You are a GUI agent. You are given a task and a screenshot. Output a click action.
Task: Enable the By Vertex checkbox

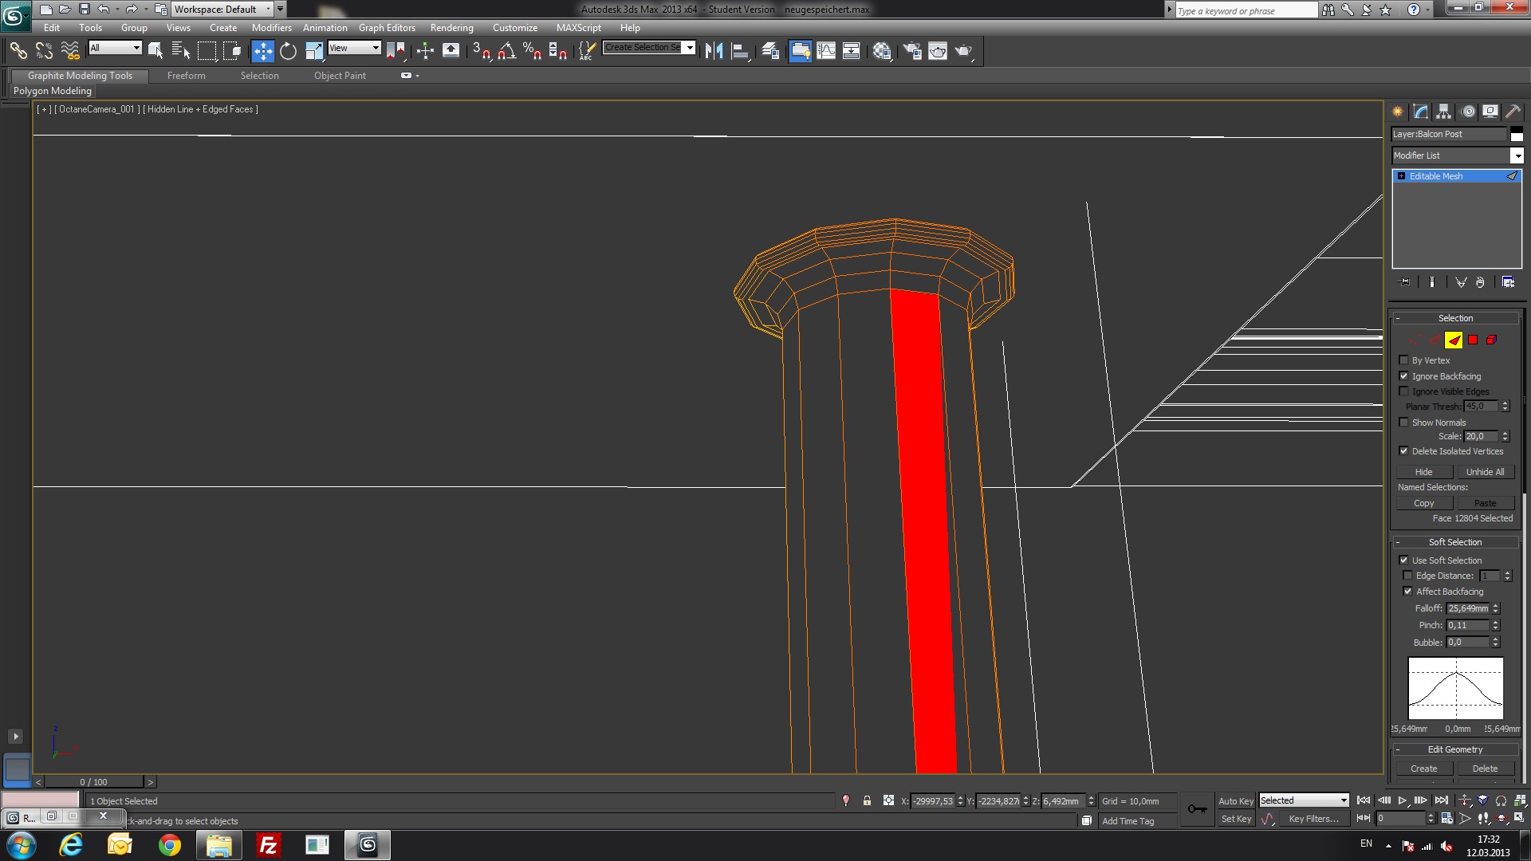coord(1404,360)
